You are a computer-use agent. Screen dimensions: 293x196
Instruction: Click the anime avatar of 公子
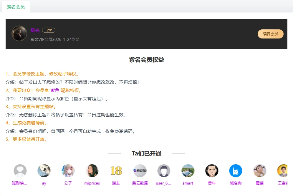point(68,171)
